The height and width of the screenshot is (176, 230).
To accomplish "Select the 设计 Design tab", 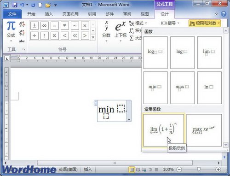I will [x=165, y=14].
